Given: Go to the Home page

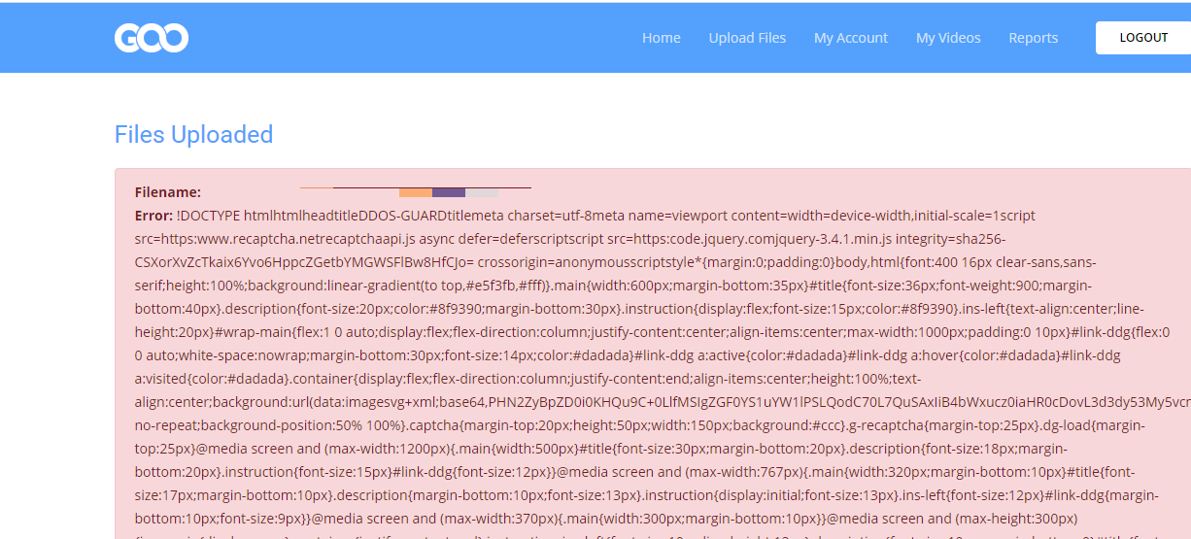Looking at the screenshot, I should pyautogui.click(x=661, y=38).
